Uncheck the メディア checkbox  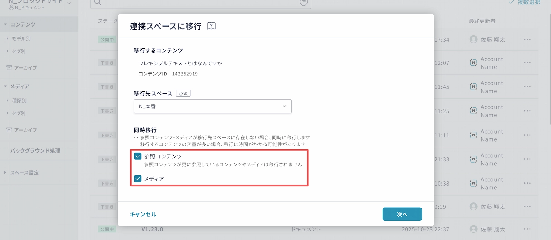138,179
